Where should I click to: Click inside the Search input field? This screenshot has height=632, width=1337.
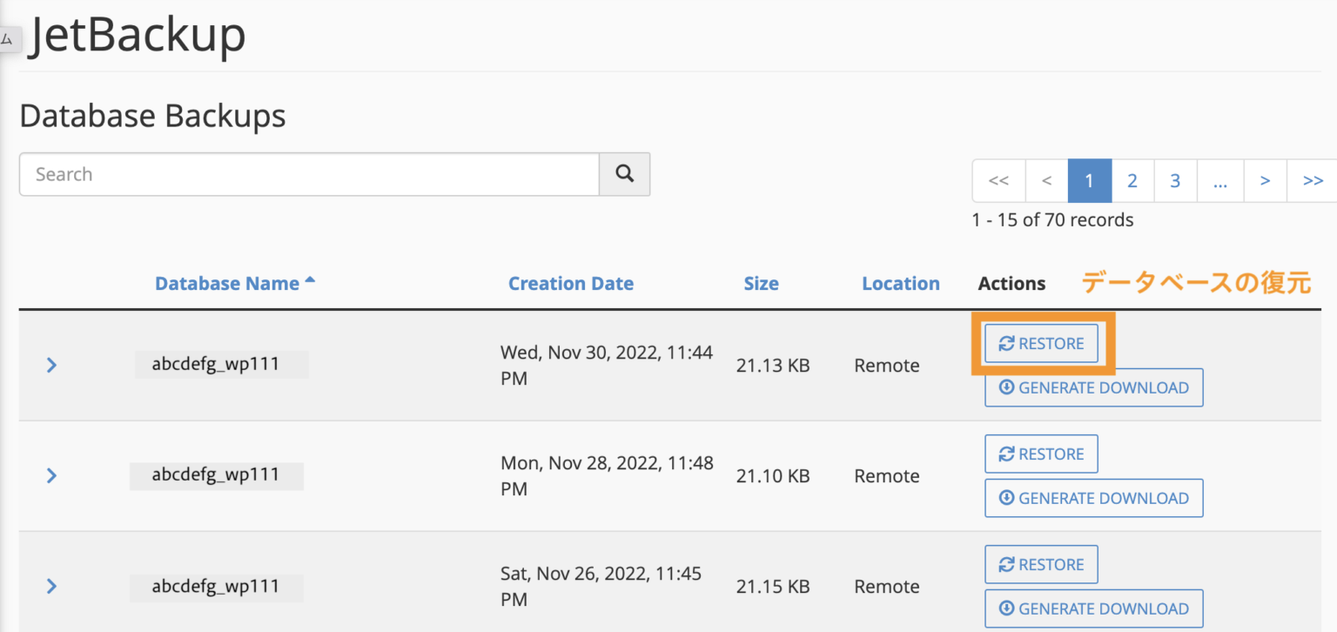point(309,174)
